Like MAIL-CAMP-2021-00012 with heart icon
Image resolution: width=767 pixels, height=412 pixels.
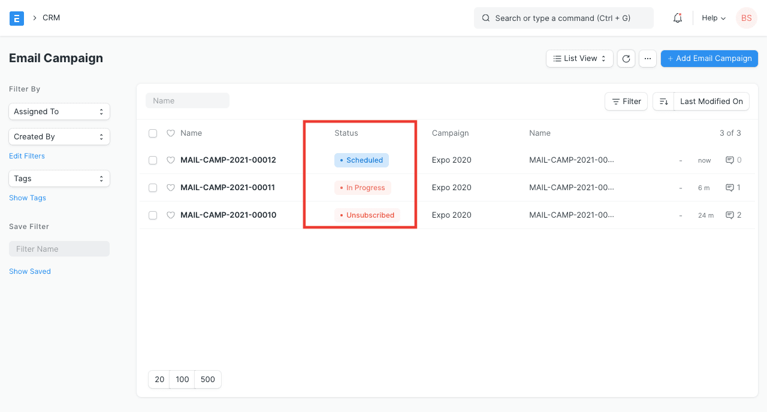(171, 160)
